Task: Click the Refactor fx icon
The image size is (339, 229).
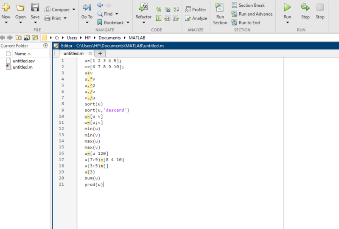Action: (x=143, y=7)
